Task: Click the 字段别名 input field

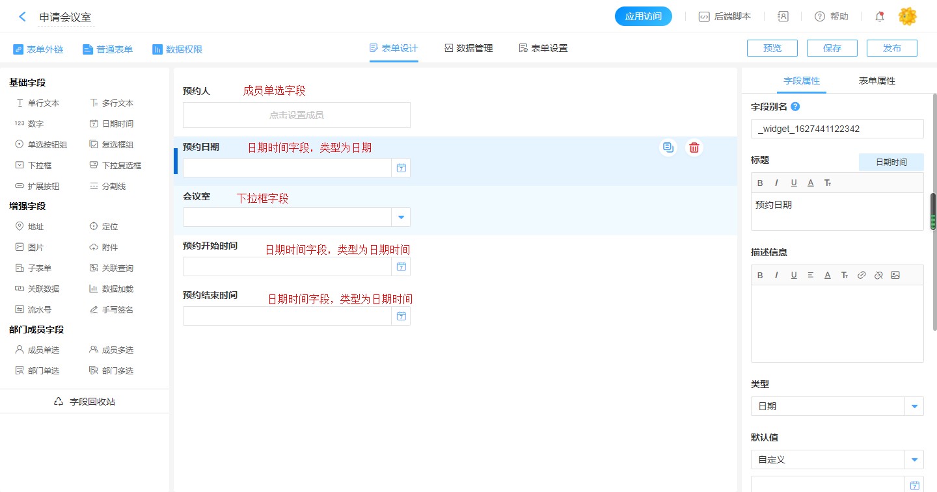Action: pyautogui.click(x=837, y=129)
